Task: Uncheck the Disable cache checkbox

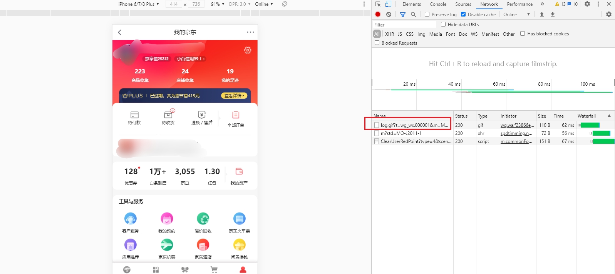Action: (x=463, y=14)
